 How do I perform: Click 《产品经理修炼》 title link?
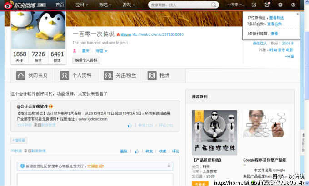[x=207, y=160]
